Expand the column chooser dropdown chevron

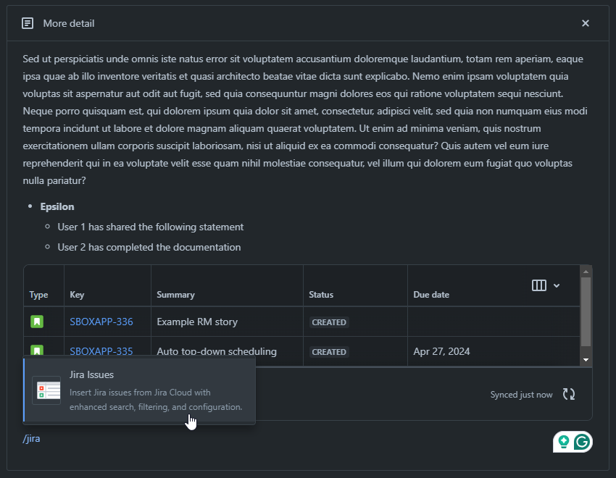[557, 285]
